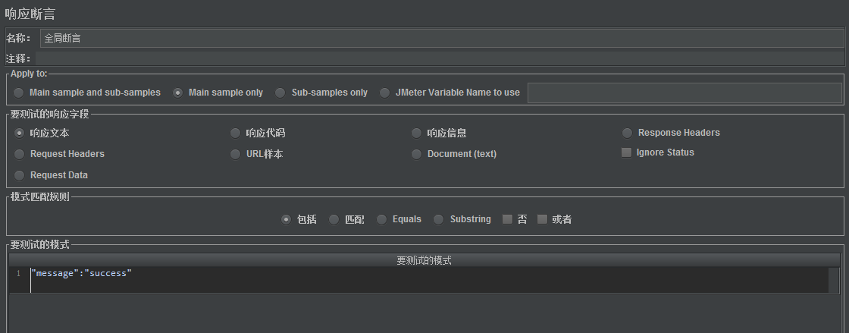Select JMeter Variable Name to use
Image resolution: width=849 pixels, height=333 pixels.
coord(385,93)
